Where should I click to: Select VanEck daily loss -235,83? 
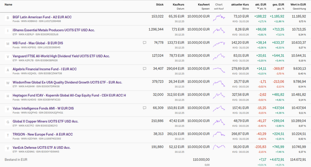tap(260, 147)
